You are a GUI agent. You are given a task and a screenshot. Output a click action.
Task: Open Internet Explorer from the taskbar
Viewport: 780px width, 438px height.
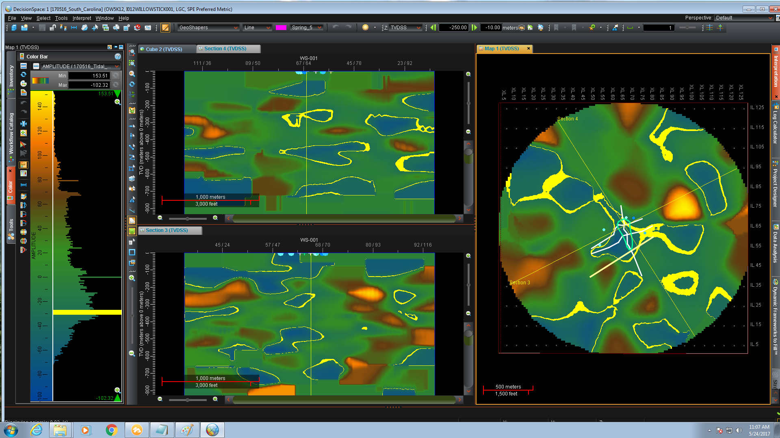click(x=36, y=430)
